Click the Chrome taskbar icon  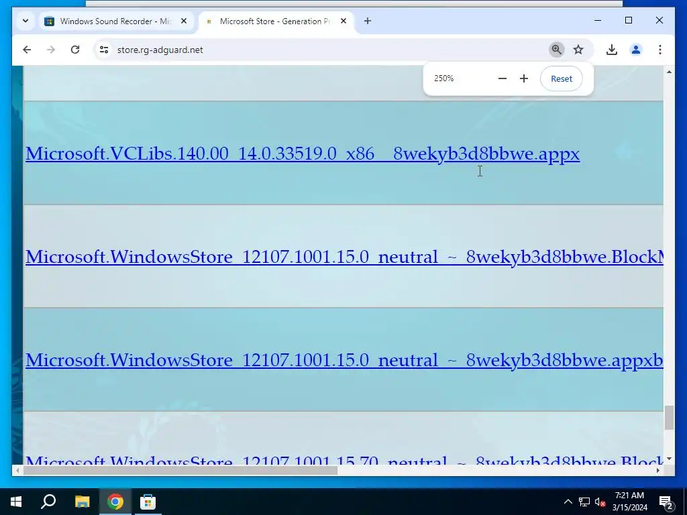click(115, 502)
